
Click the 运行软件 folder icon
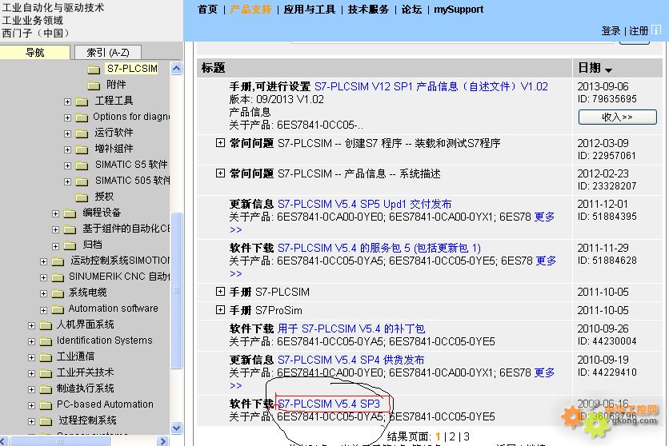82,133
